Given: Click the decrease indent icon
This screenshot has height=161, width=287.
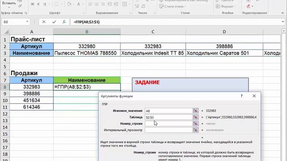Looking at the screenshot, I should click(x=109, y=4).
